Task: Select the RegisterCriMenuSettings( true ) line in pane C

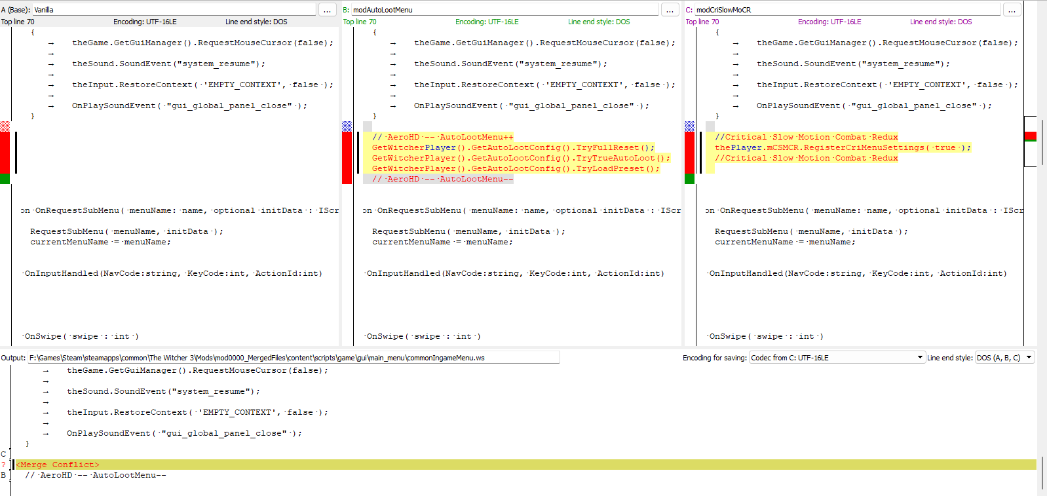Action: click(x=843, y=147)
